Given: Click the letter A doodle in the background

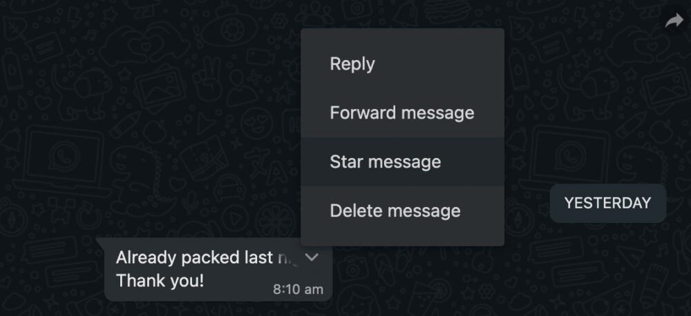Looking at the screenshot, I should coord(278,173).
